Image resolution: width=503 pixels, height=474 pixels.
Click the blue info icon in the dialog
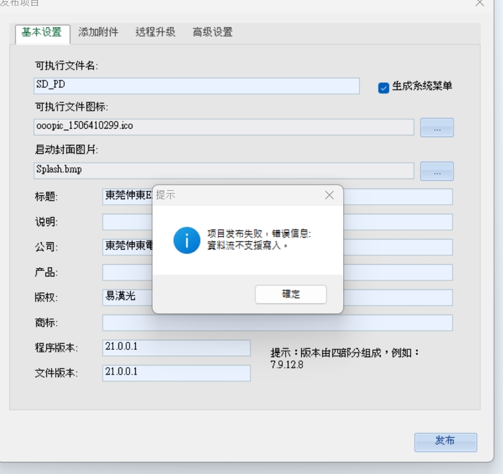click(187, 241)
